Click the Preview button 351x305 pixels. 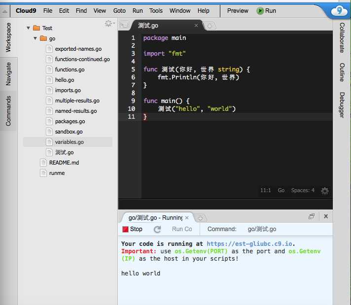tap(238, 11)
